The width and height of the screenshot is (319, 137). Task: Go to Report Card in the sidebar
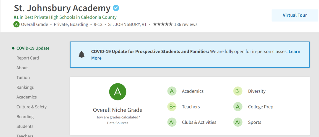[x=28, y=58]
